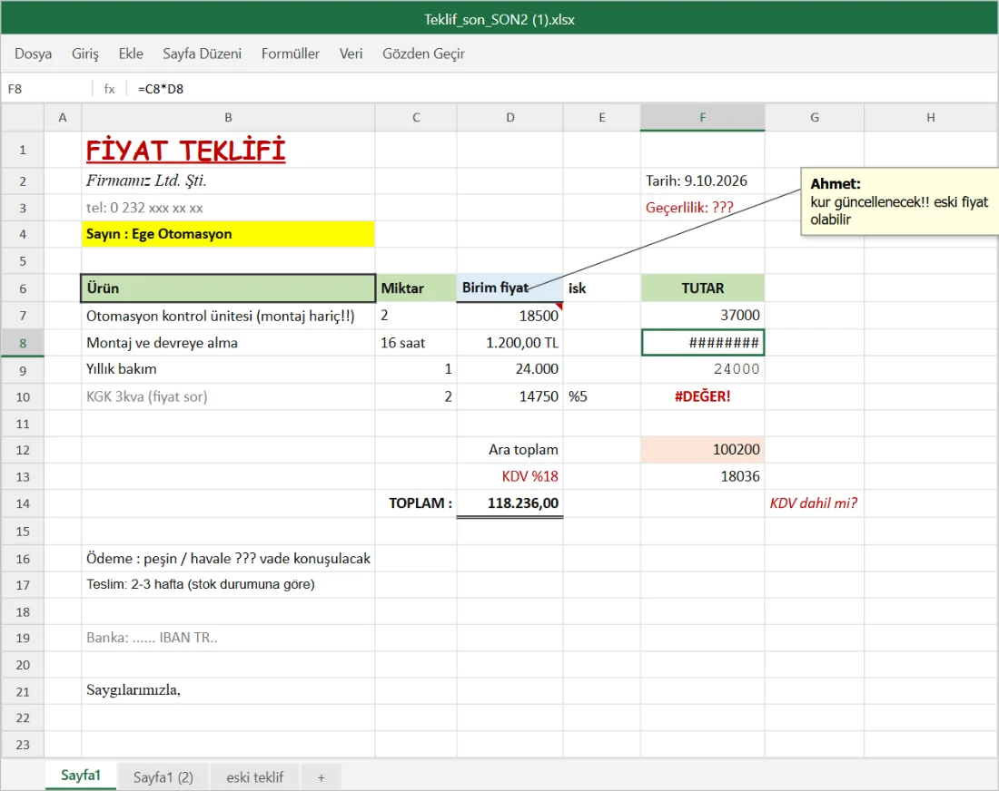Open the Veri menu
Viewport: 999px width, 791px height.
351,54
